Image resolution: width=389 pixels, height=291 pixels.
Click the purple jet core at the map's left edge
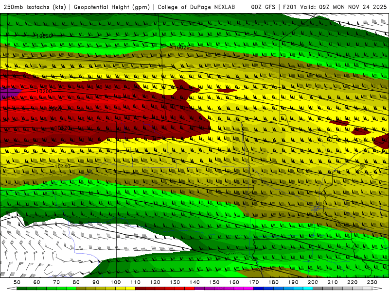point(9,93)
